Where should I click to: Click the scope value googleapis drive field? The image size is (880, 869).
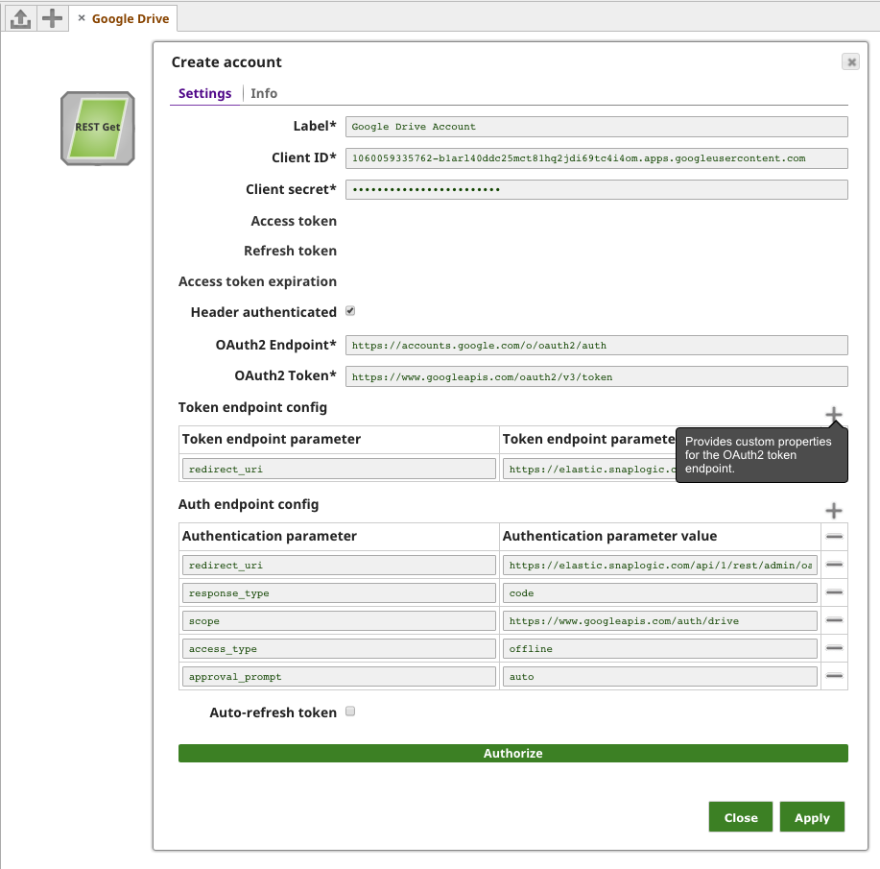(660, 620)
